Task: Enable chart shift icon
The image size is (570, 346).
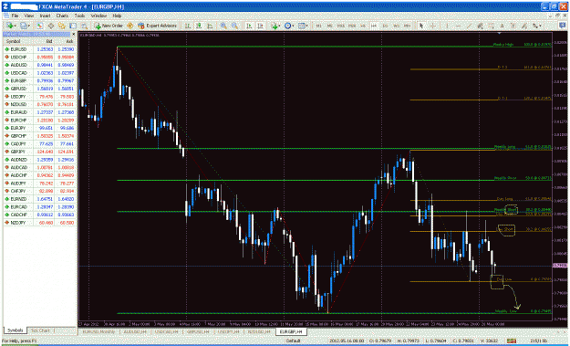Action: pyautogui.click(x=260, y=26)
